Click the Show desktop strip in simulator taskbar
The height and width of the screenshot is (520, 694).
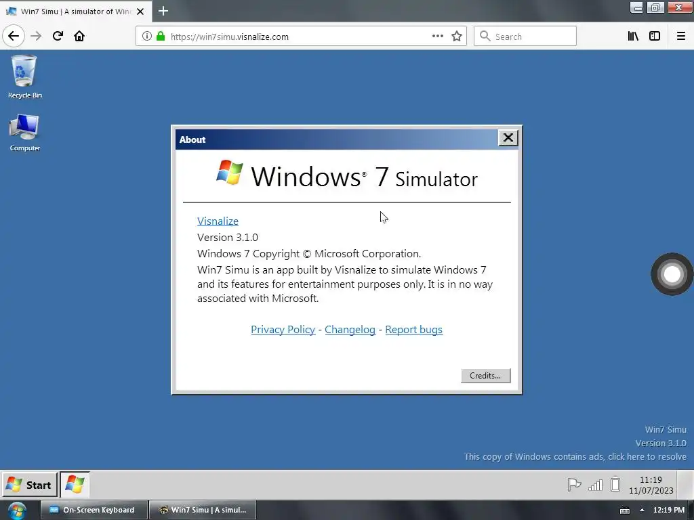(x=685, y=485)
